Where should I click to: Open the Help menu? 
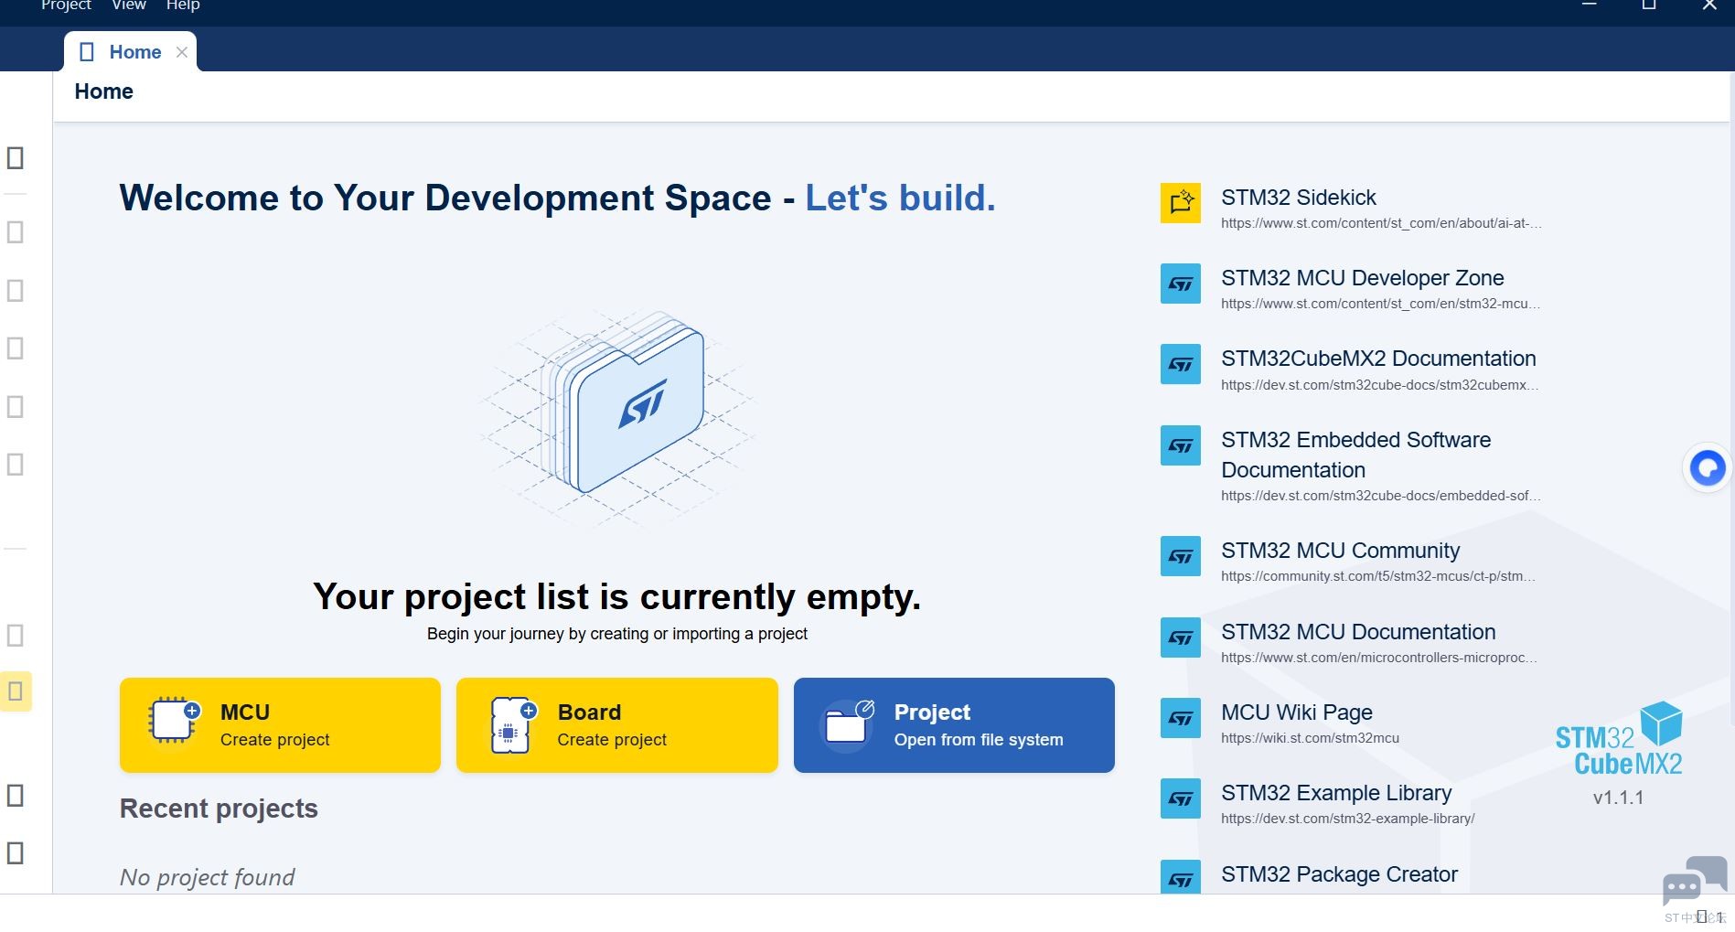point(183,5)
